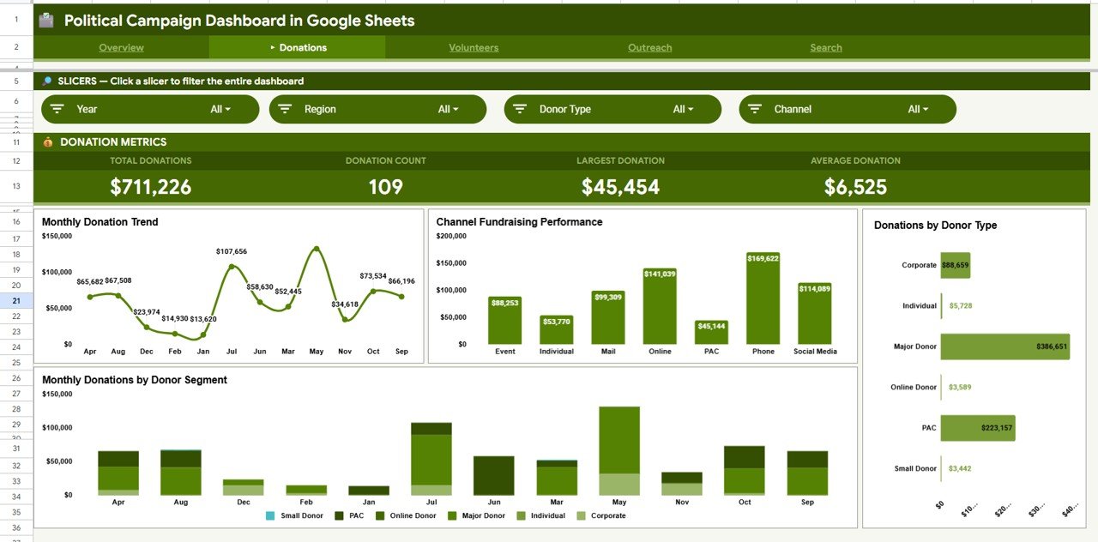Open the Search tab link

click(826, 48)
